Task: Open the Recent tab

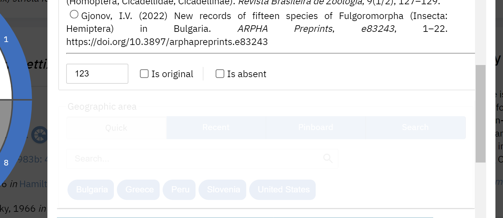Action: 216,127
